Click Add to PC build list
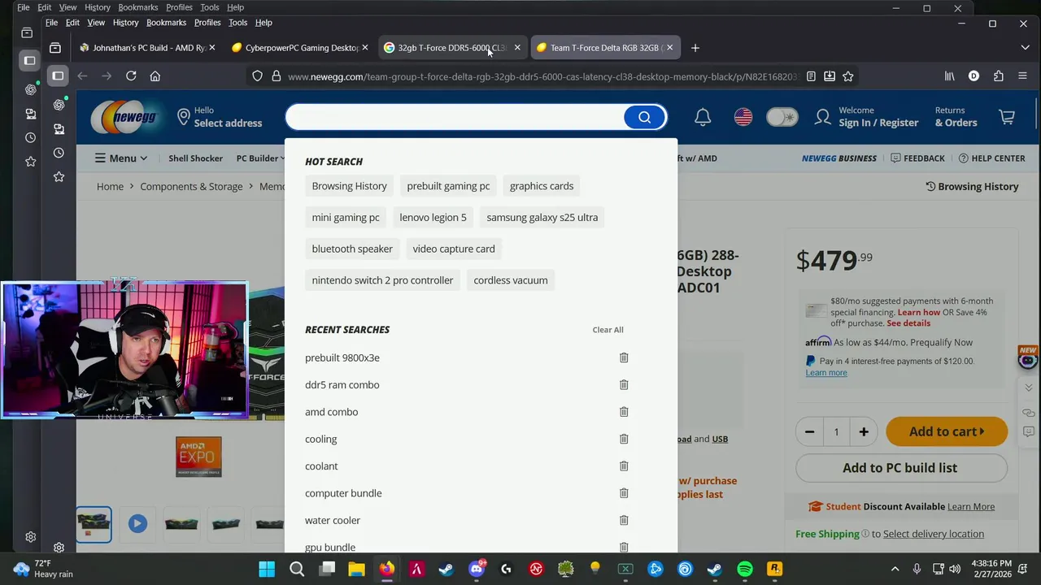Image resolution: width=1041 pixels, height=585 pixels. (x=901, y=468)
